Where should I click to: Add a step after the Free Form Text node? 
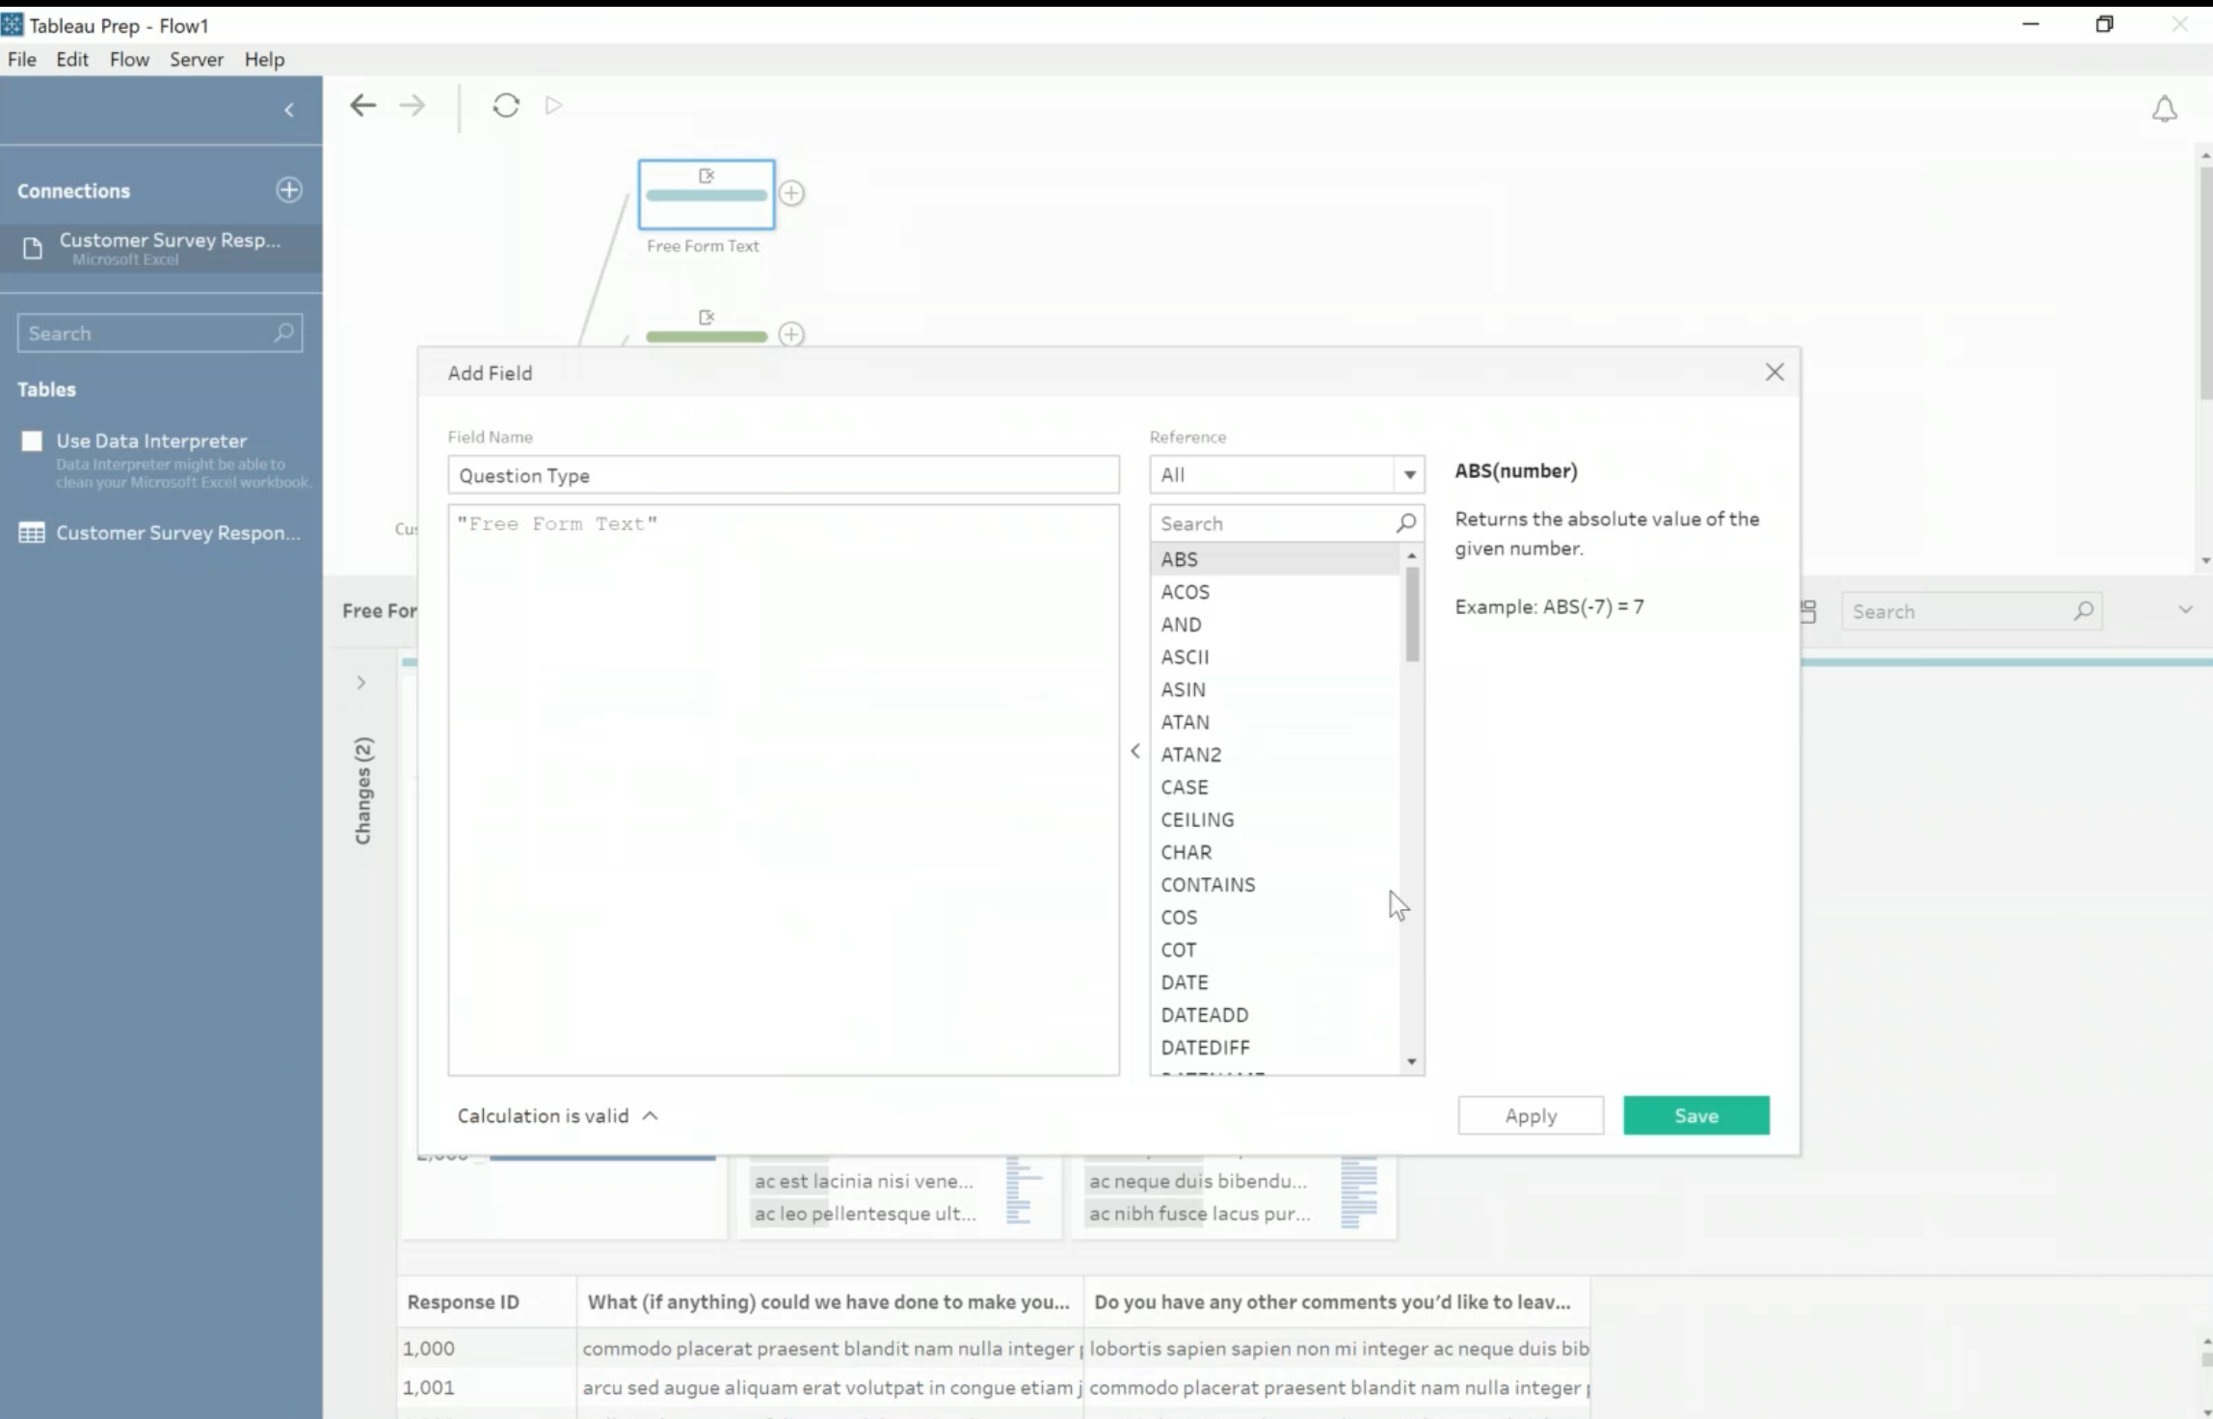[791, 194]
